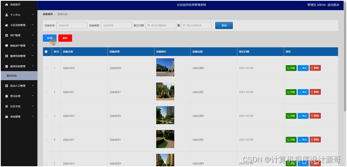Image resolution: width=347 pixels, height=167 pixels.
Task: Click the grid icon for 缴费信息管理
Action: 6,56
